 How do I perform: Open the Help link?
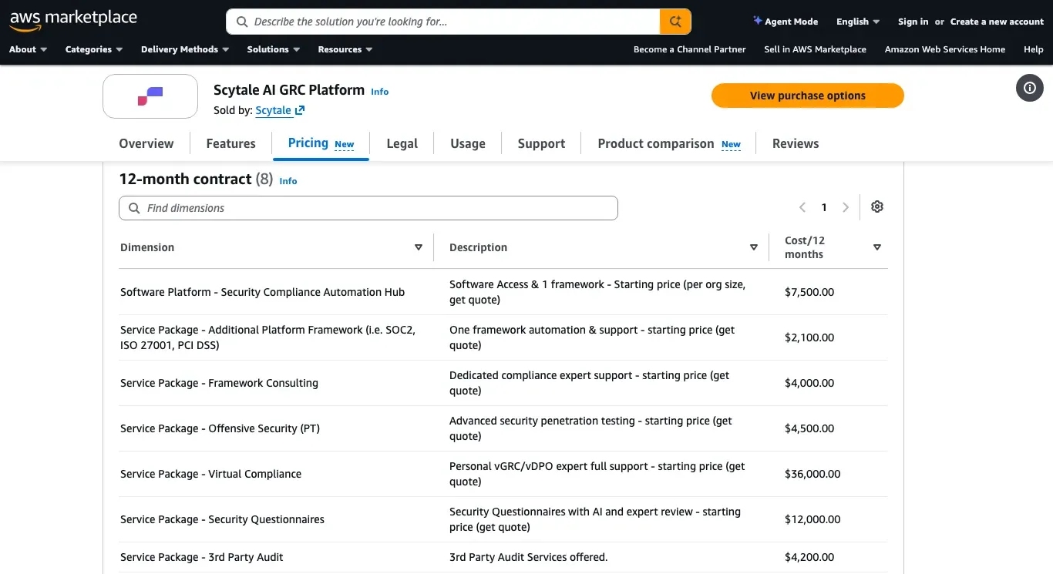click(x=1033, y=49)
